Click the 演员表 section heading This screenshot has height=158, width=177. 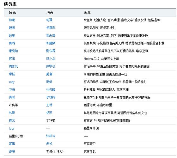click(x=10, y=4)
